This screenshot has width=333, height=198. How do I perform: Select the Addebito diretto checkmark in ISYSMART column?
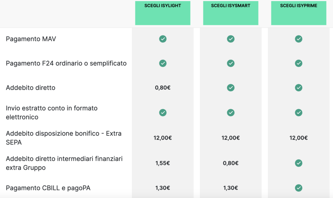click(231, 88)
